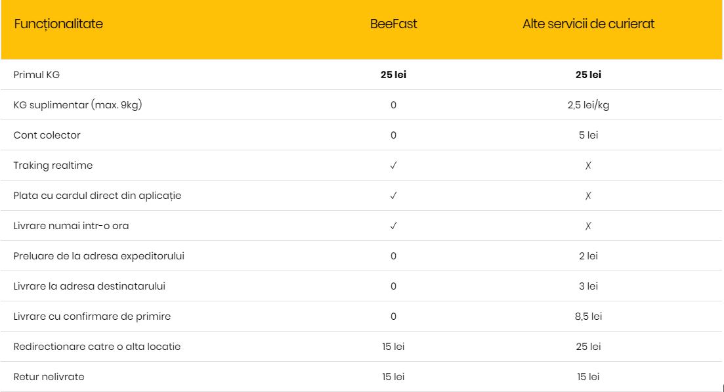The image size is (724, 392).
Task: Select the Funcționalitate column header
Action: point(58,24)
